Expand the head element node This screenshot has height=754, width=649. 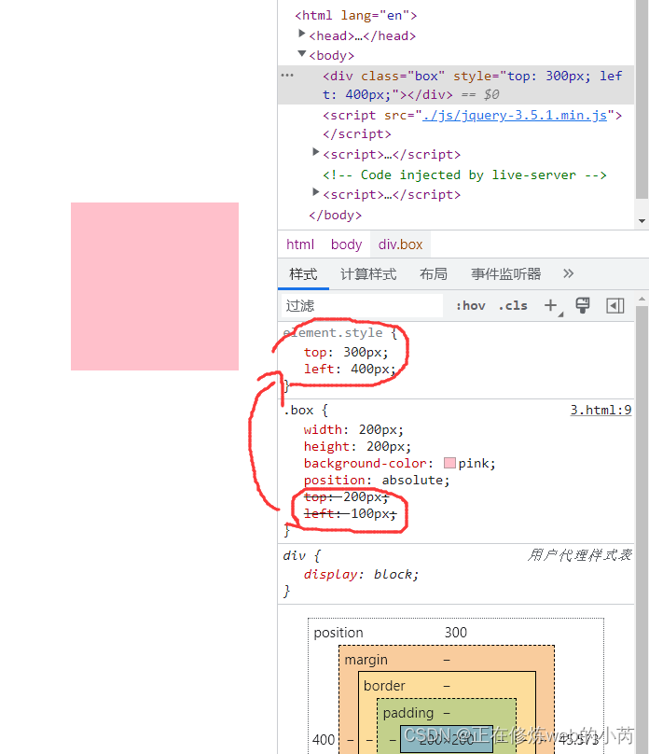point(302,34)
